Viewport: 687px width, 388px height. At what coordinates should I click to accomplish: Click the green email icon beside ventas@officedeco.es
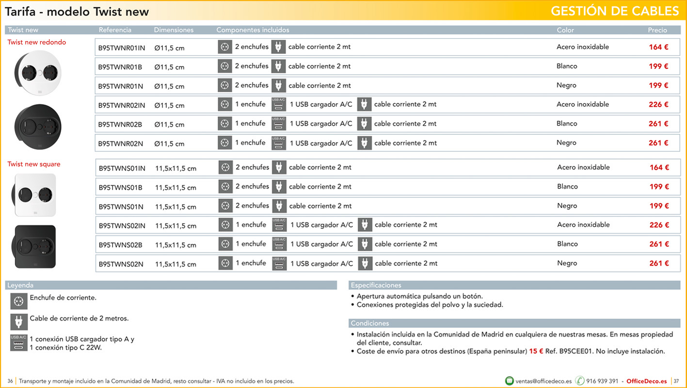click(509, 381)
